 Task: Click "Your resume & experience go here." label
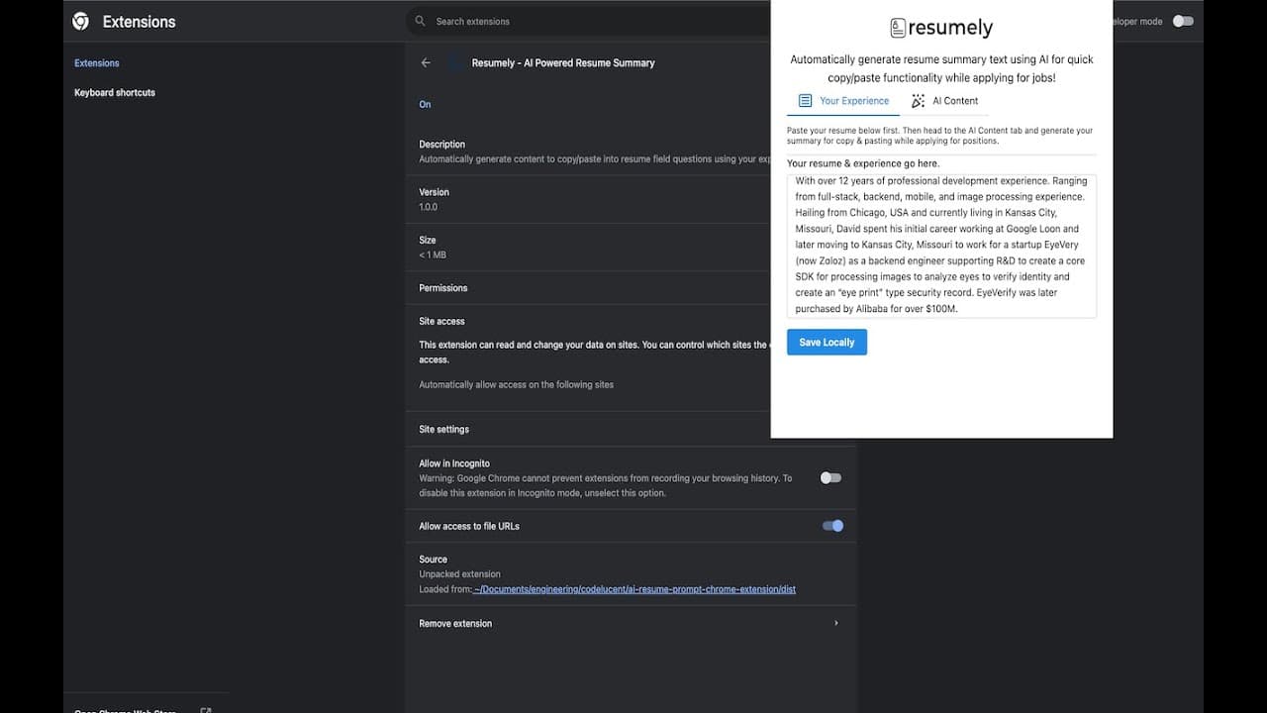click(863, 163)
